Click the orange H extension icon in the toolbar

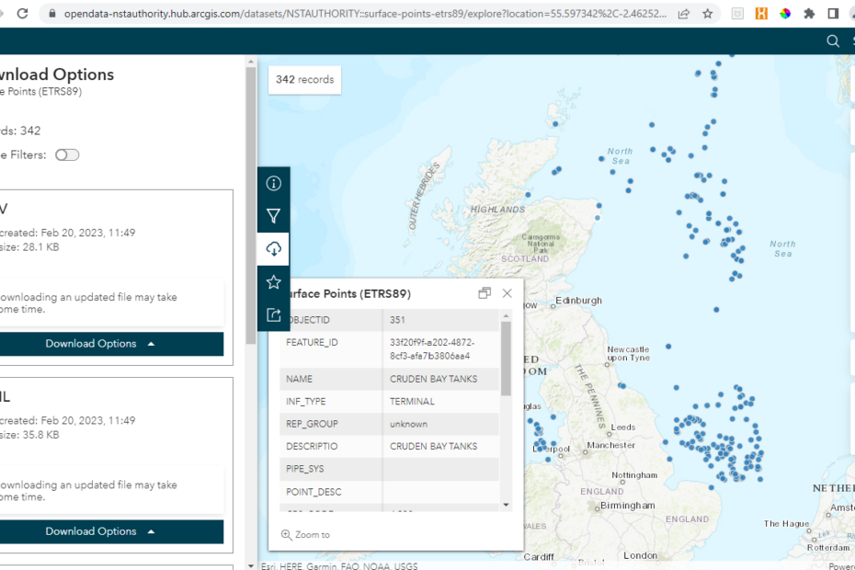(762, 15)
